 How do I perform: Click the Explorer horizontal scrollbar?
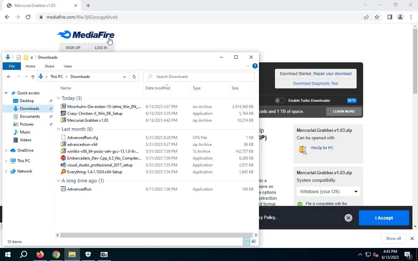pyautogui.click(x=156, y=235)
